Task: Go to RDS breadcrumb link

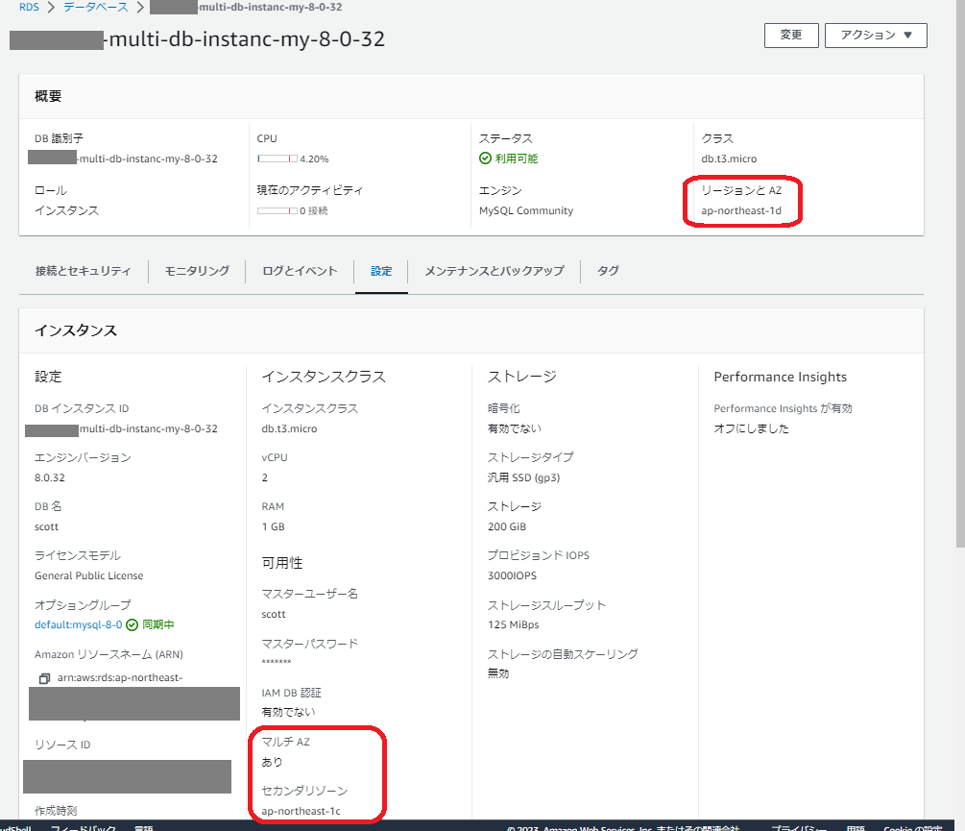Action: pyautogui.click(x=29, y=8)
